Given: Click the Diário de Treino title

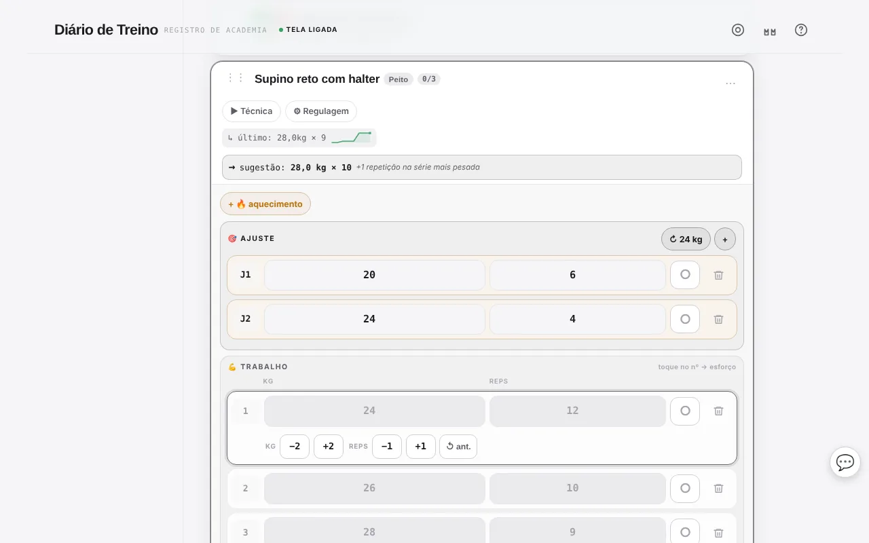Looking at the screenshot, I should [106, 30].
